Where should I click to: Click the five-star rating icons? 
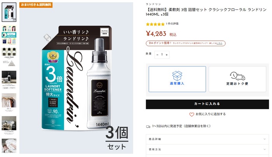(155, 24)
